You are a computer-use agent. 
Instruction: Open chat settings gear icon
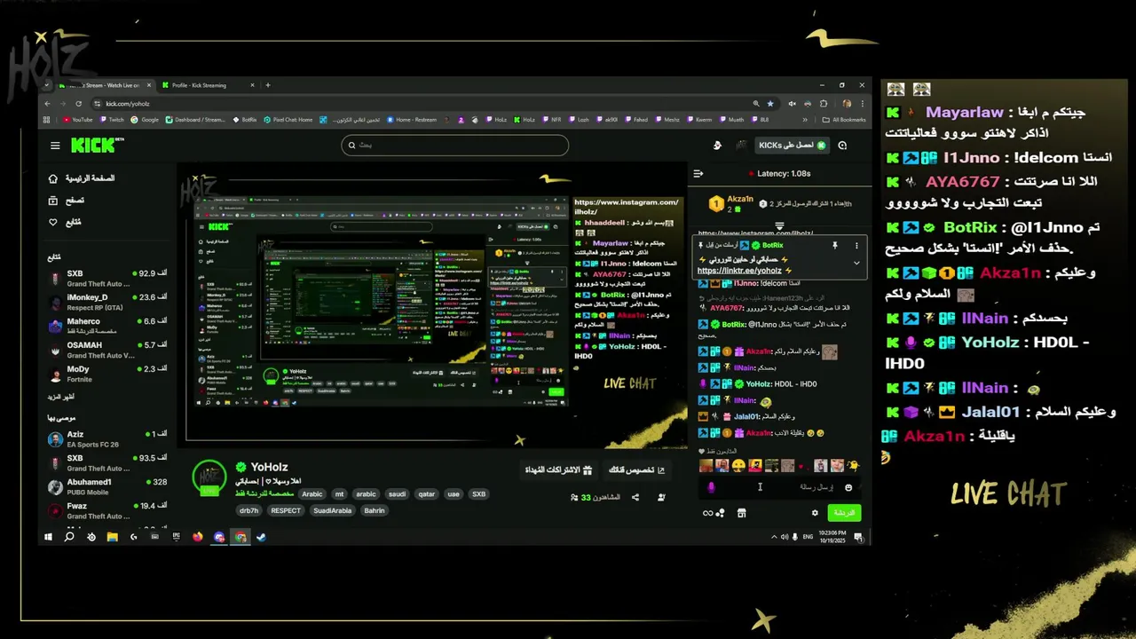click(x=815, y=513)
